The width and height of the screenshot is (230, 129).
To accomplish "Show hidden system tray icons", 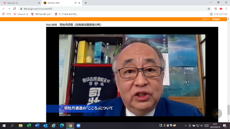I will (x=185, y=126).
